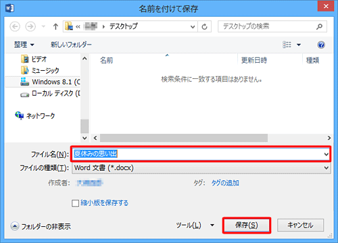The image size is (338, 243).
Task: Click file list horizontal scroll right arrow
Action: (329, 138)
